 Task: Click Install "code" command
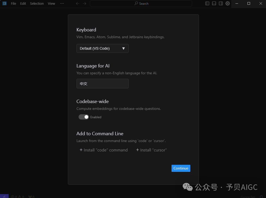[x=103, y=150]
